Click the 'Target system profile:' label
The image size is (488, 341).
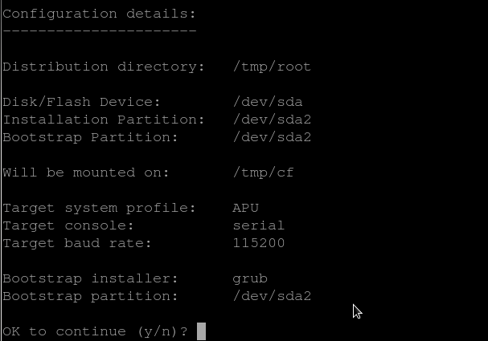[x=99, y=208]
